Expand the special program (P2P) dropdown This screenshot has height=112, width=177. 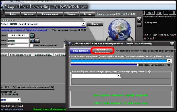click(x=119, y=75)
